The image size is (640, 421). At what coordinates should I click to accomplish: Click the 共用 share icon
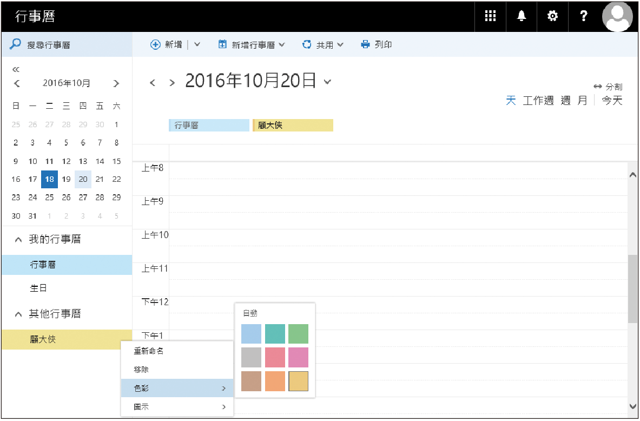pos(307,44)
